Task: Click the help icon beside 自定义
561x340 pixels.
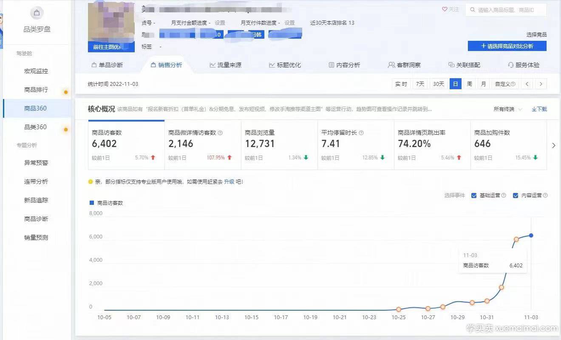Action: pos(513,84)
